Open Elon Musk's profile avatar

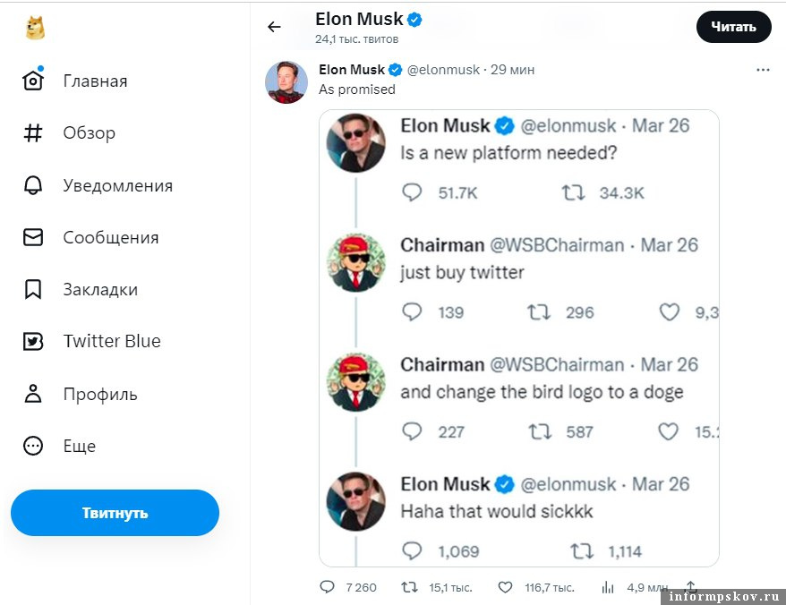coord(286,83)
